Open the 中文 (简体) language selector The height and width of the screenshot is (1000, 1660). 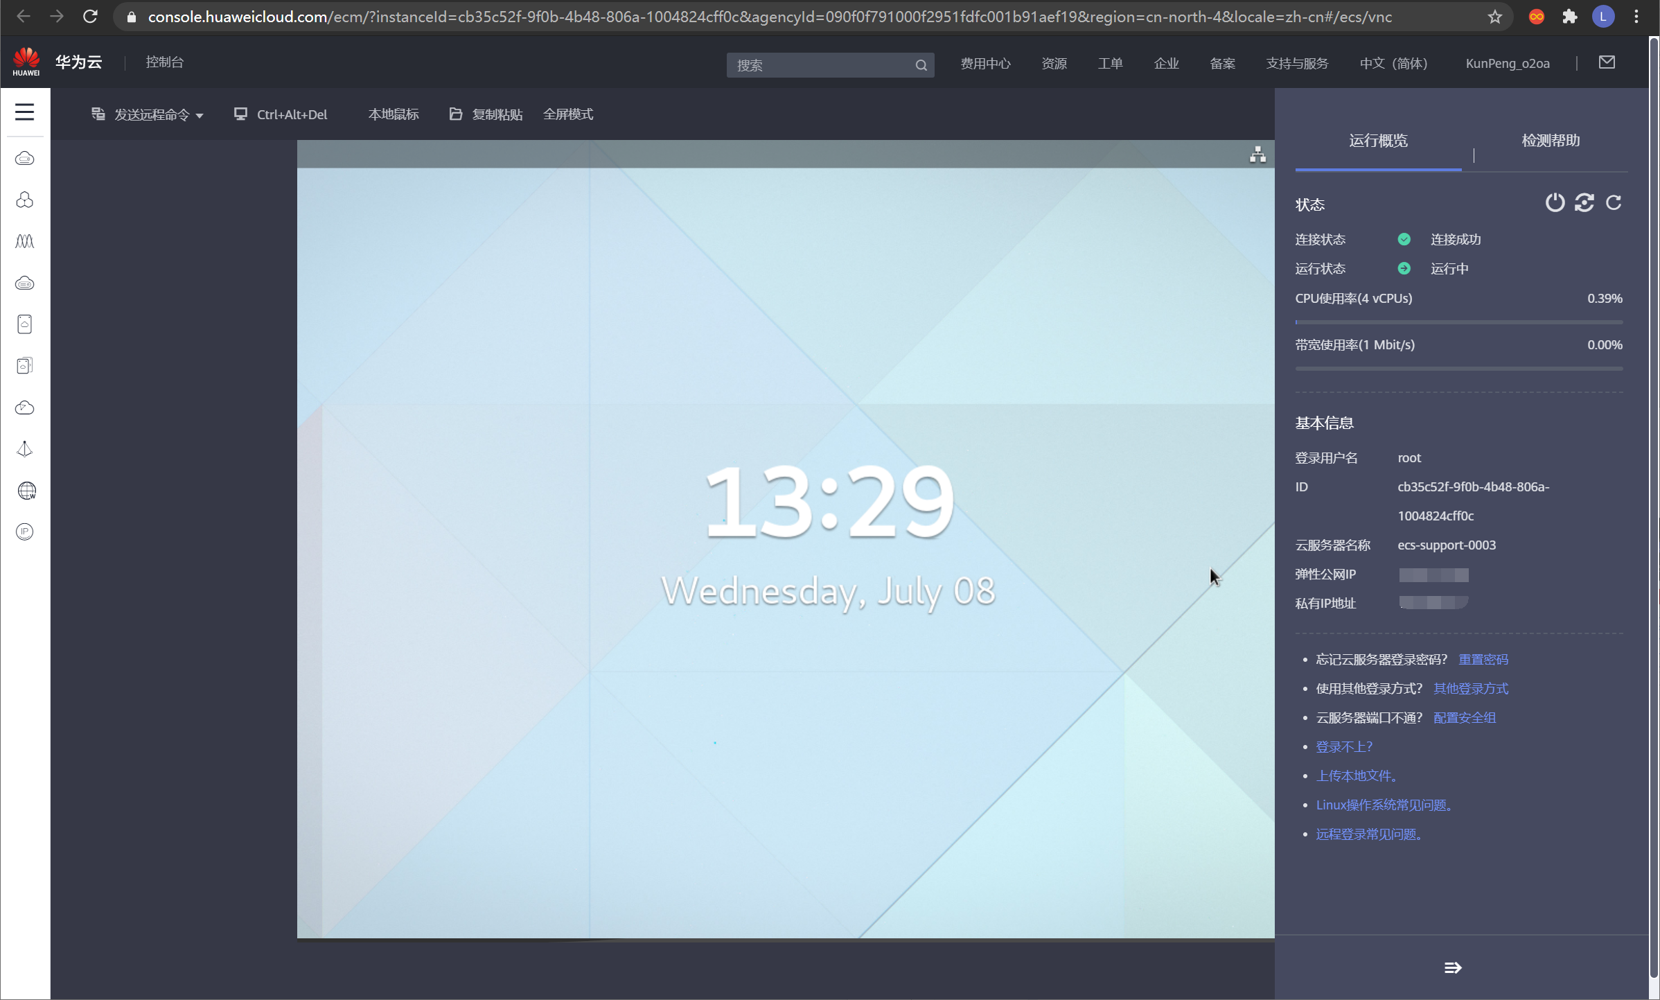pos(1393,64)
